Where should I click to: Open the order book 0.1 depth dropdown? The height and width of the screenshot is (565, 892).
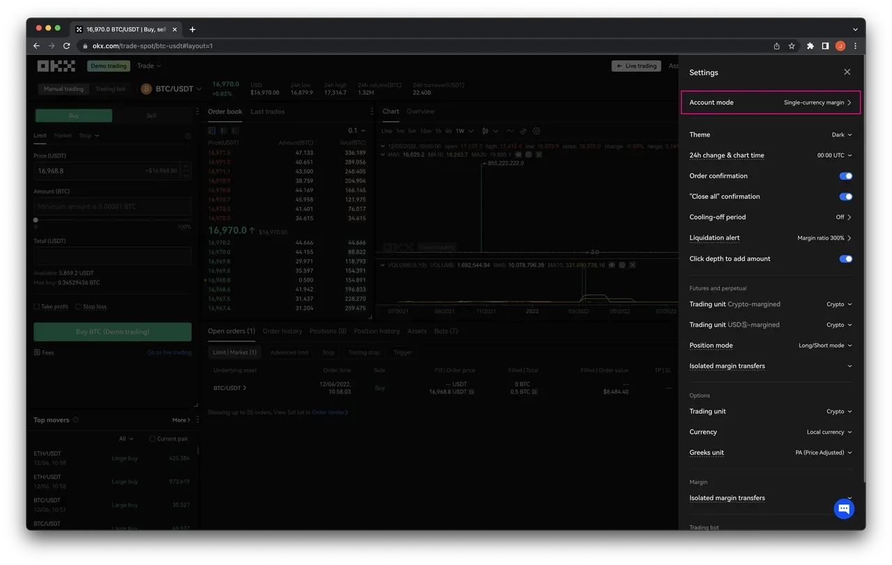[357, 130]
